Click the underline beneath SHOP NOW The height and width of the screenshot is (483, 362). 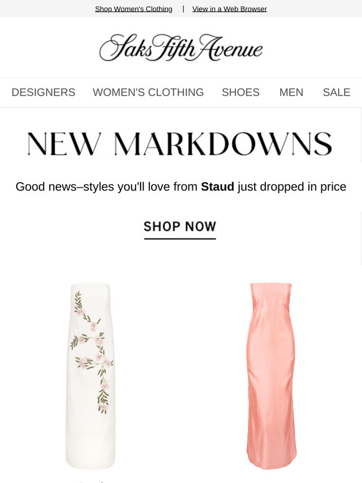(180, 238)
